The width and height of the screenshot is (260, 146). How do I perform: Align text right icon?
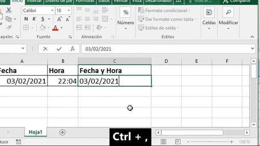(96, 19)
